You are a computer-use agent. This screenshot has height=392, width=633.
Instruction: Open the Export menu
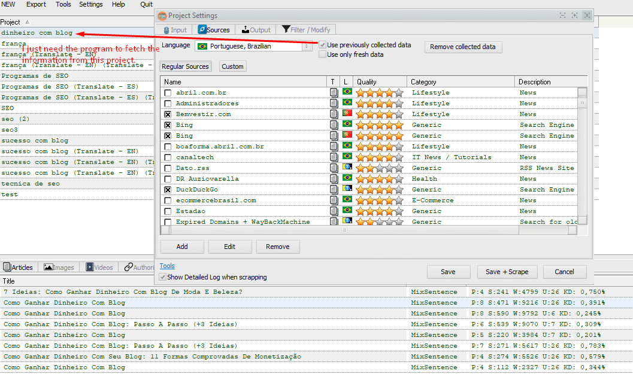coord(36,4)
